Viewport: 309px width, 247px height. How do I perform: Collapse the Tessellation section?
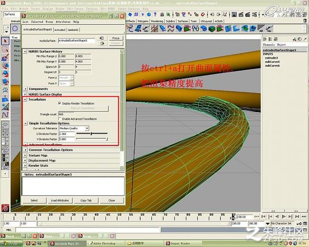pos(25,100)
